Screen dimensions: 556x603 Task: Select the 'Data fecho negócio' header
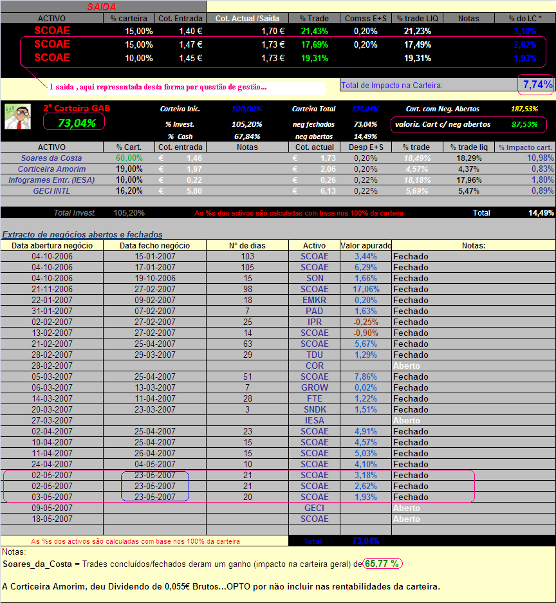click(154, 245)
